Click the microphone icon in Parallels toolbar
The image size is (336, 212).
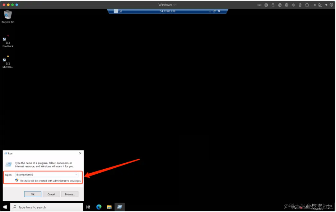pyautogui.click(x=300, y=5)
